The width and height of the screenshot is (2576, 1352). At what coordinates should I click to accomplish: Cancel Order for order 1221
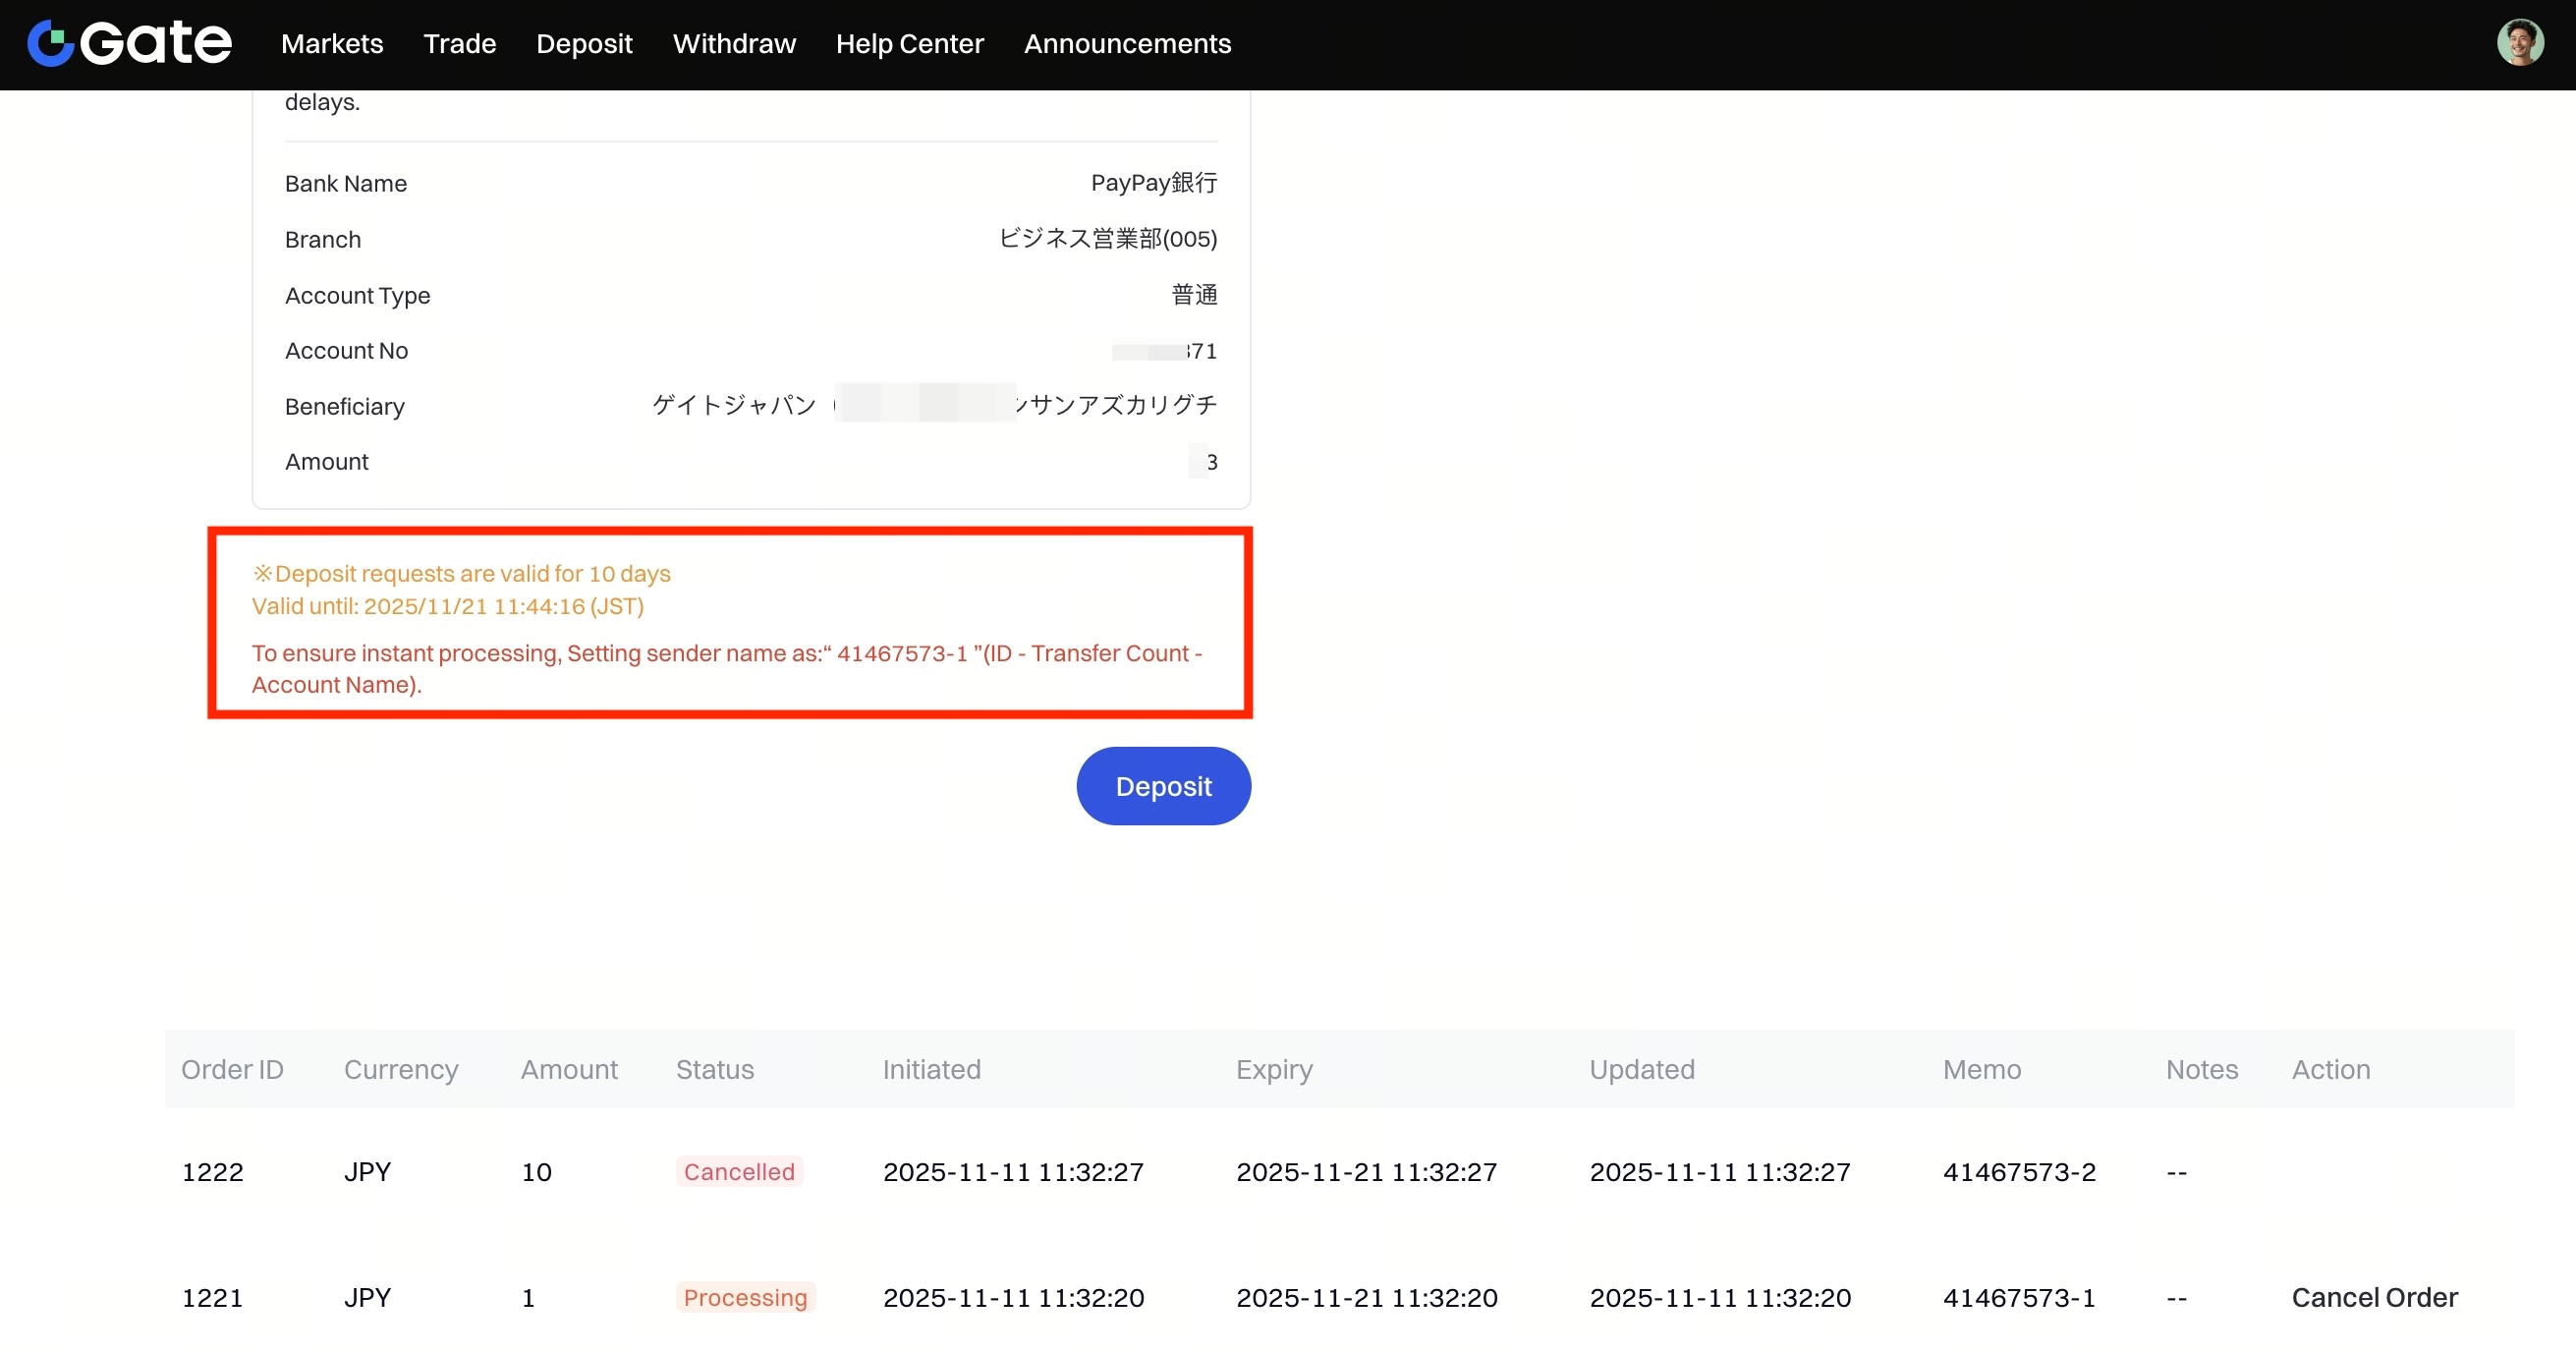(2374, 1297)
